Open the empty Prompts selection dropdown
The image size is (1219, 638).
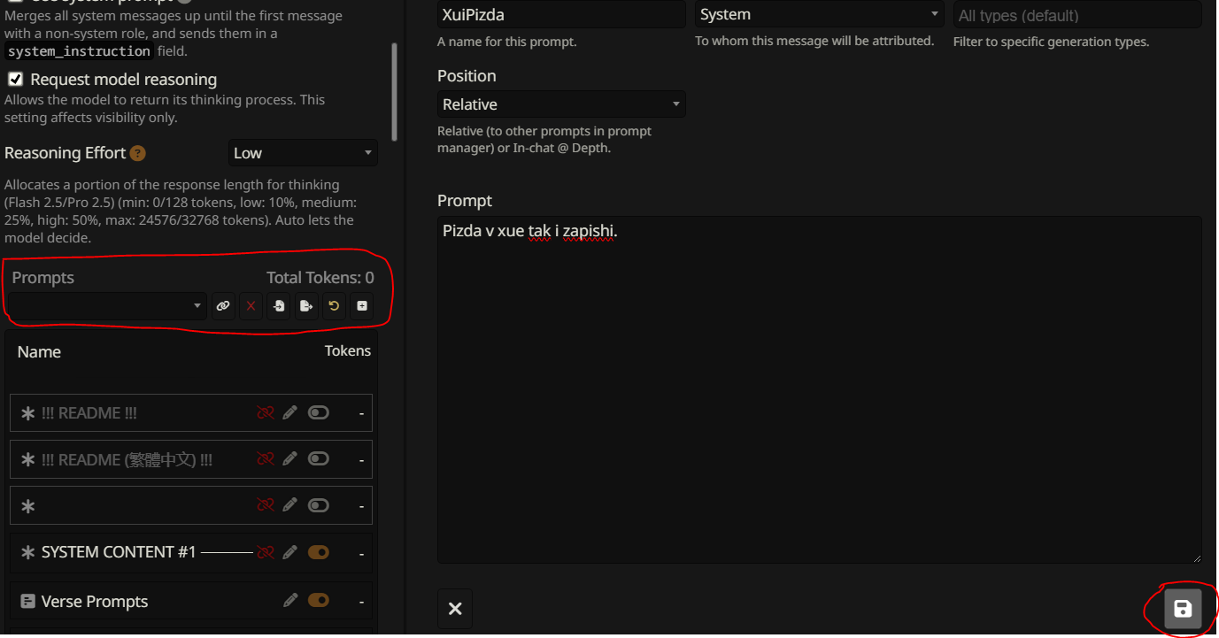pyautogui.click(x=108, y=306)
